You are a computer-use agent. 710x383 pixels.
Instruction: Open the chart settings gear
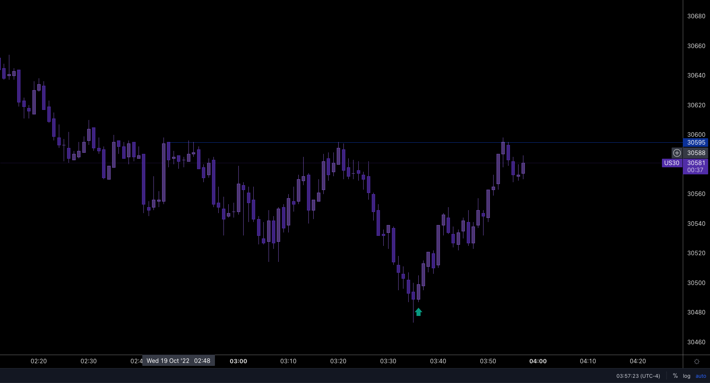(x=696, y=361)
